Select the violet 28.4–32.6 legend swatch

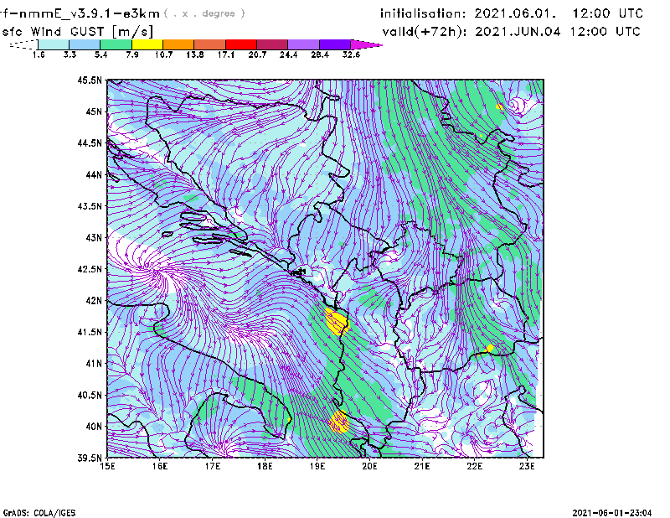335,44
